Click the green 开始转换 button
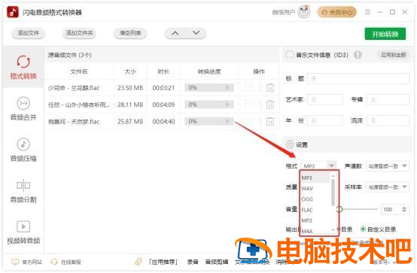This screenshot has width=417, height=273. pos(385,34)
